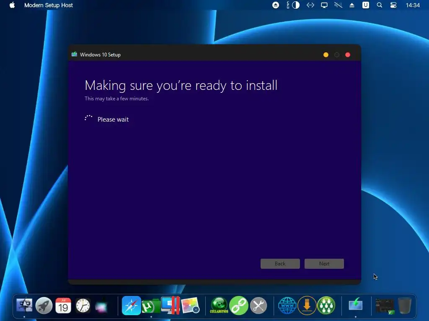Open the desktop stack thumbnail in dock
429x321 pixels.
click(x=385, y=306)
